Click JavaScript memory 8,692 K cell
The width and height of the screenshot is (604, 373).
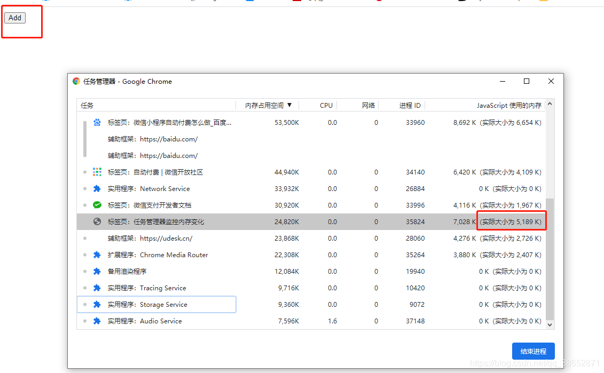pos(497,122)
